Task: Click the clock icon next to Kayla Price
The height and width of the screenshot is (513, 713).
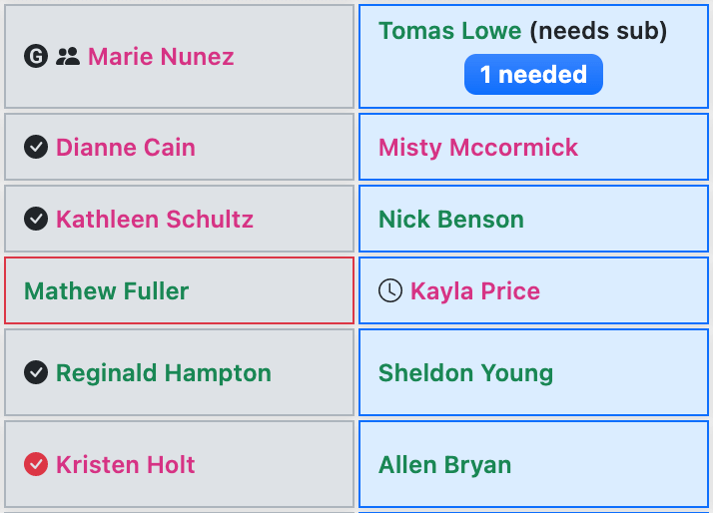Action: [390, 290]
